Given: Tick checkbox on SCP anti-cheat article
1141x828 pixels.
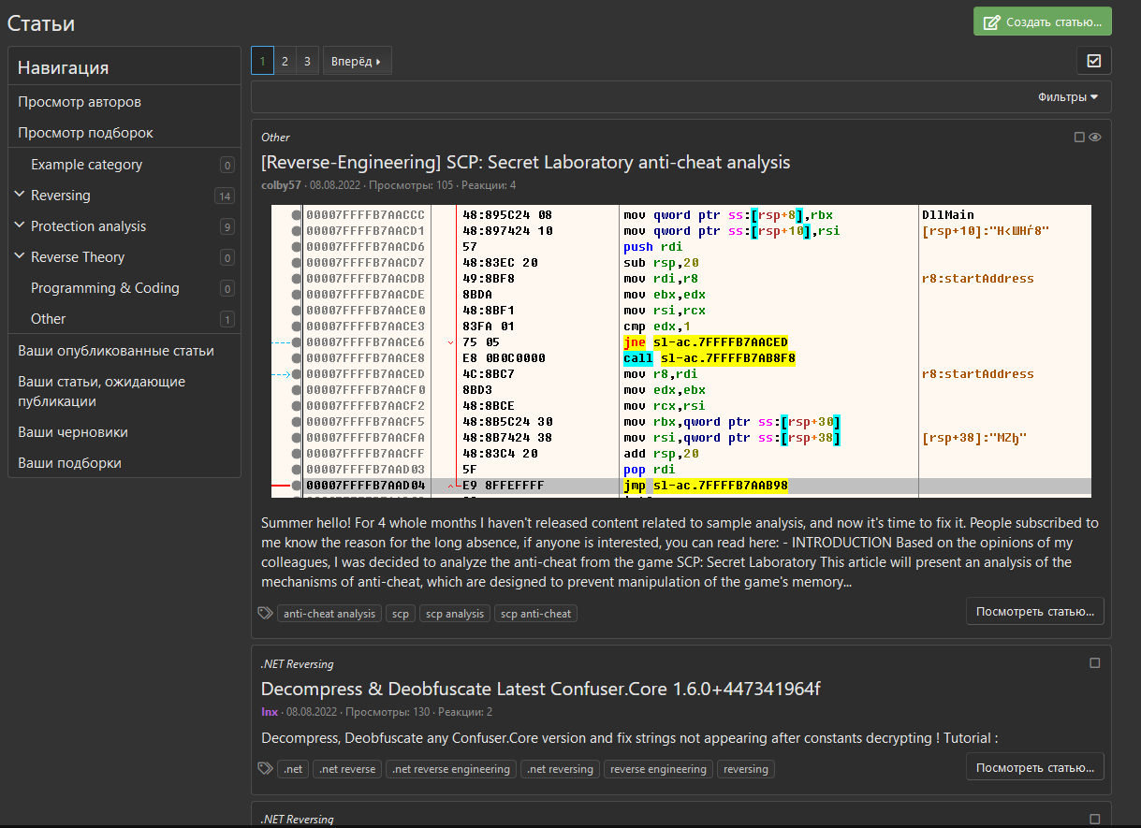Looking at the screenshot, I should tap(1079, 138).
